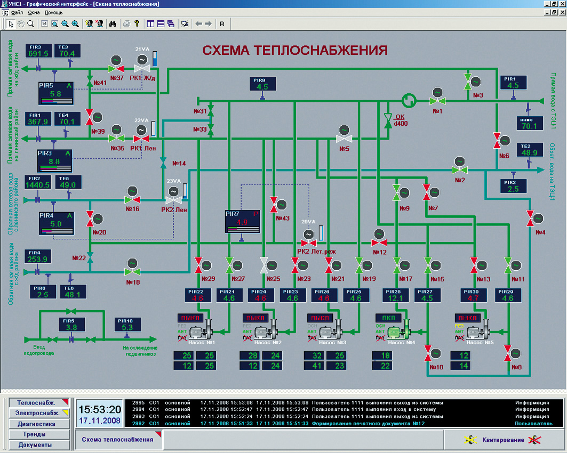Click the check valve ОК d400

(x=388, y=120)
